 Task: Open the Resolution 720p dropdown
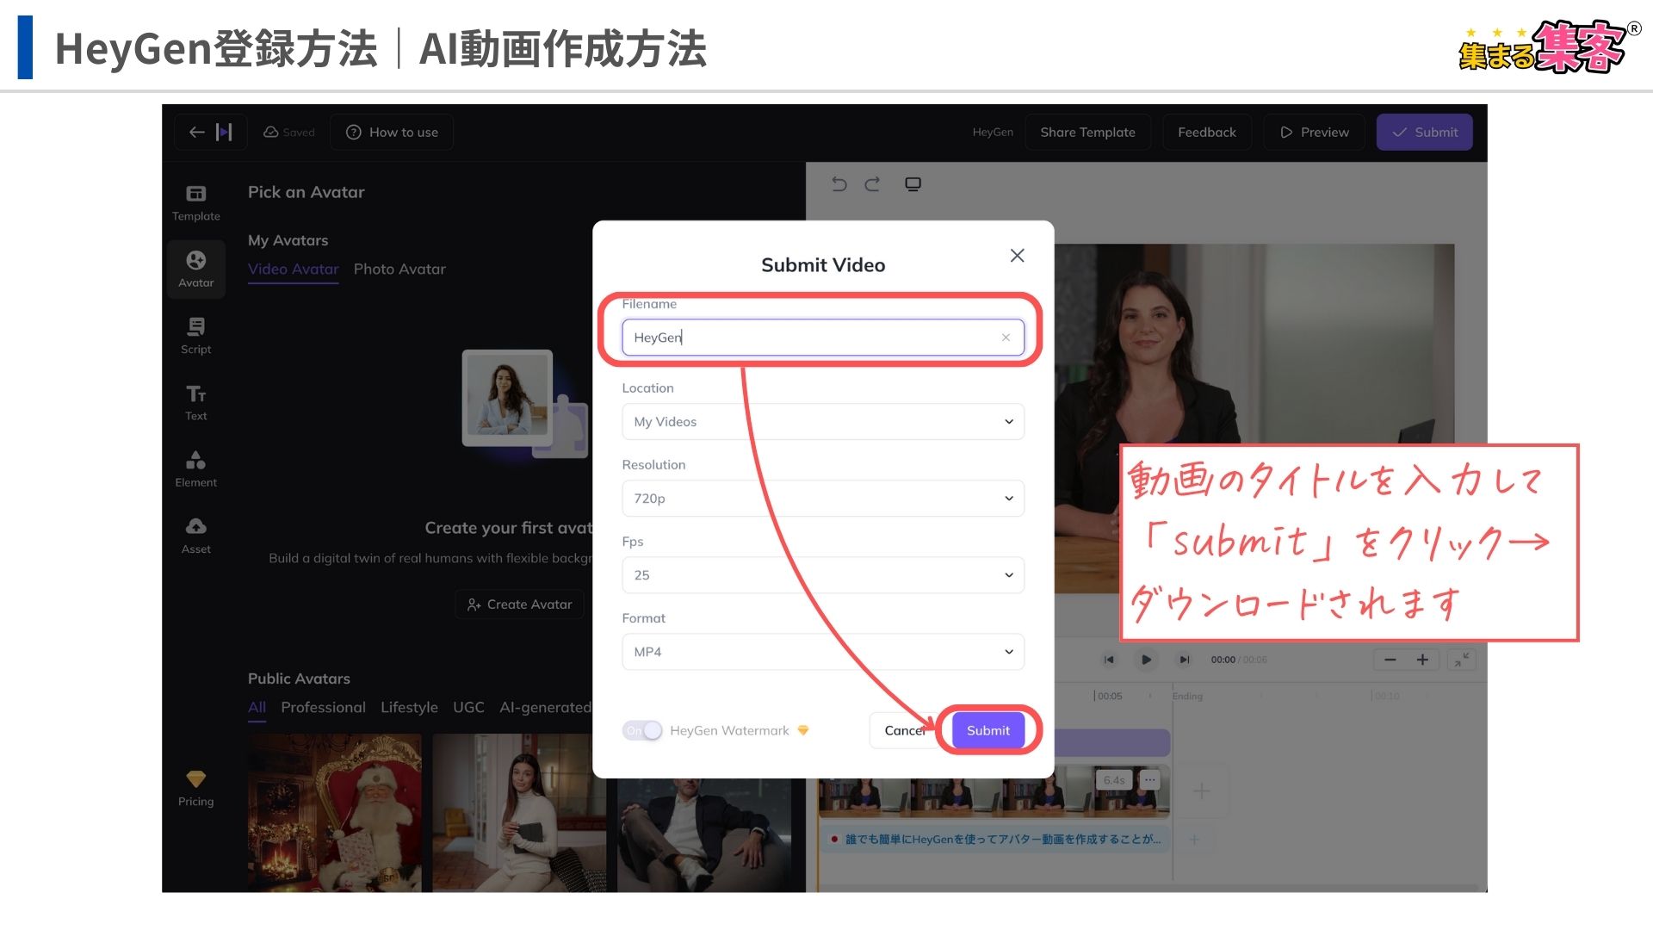point(823,499)
